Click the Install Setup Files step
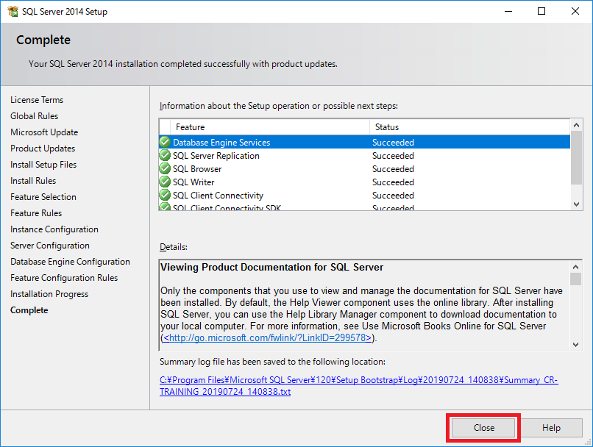This screenshot has width=593, height=447. (x=43, y=165)
